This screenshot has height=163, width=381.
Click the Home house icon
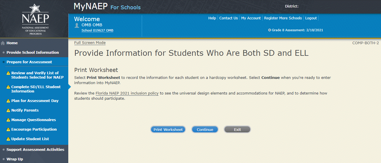pyautogui.click(x=3, y=43)
